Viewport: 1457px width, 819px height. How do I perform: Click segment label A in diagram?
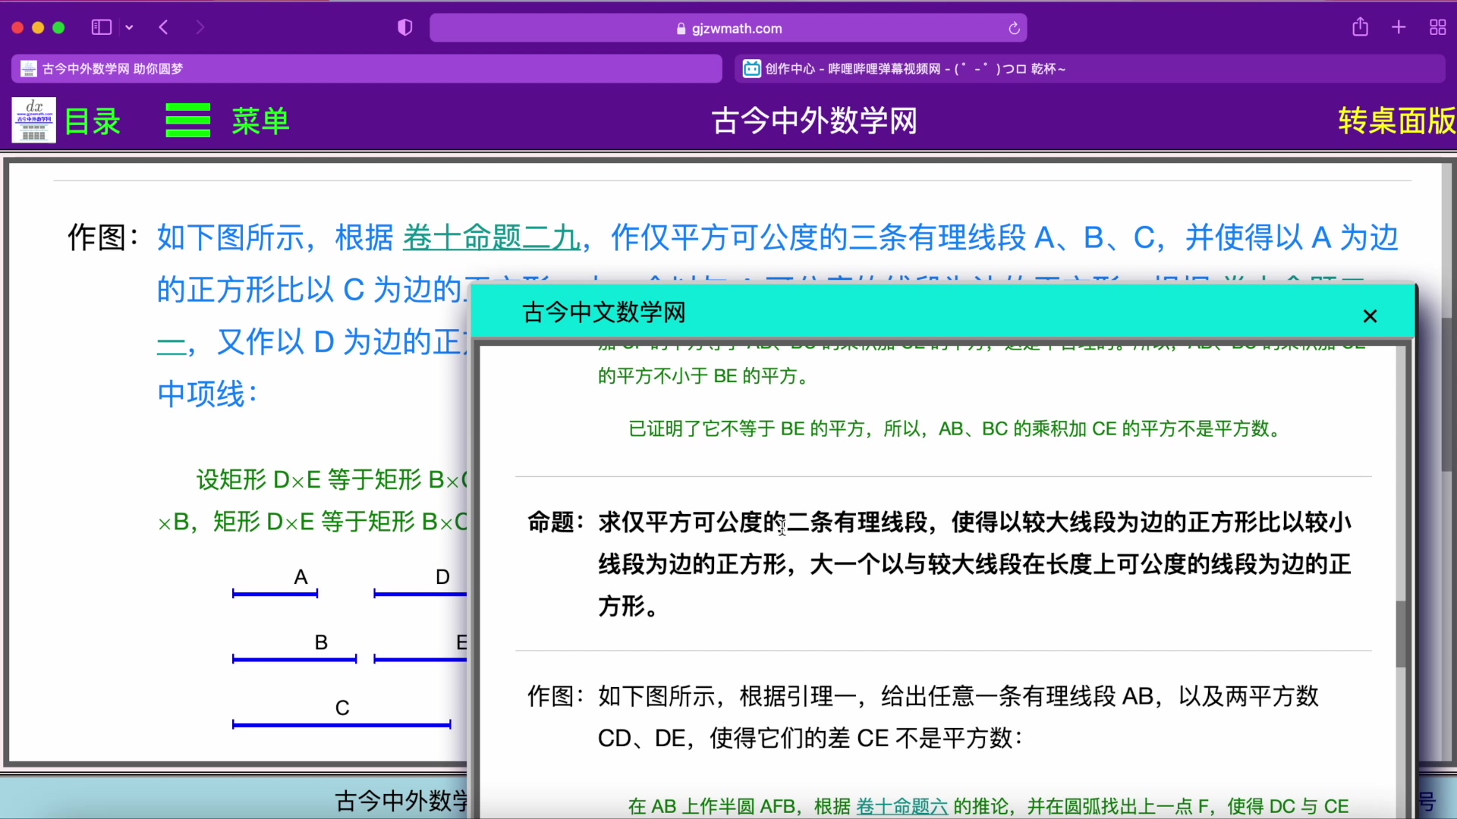[x=301, y=577]
